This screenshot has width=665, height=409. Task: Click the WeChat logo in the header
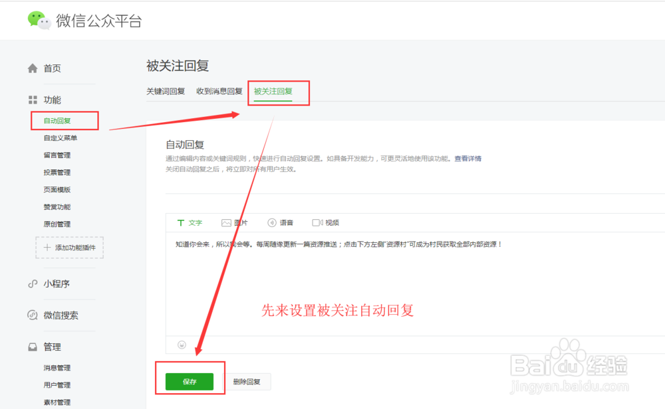(38, 20)
